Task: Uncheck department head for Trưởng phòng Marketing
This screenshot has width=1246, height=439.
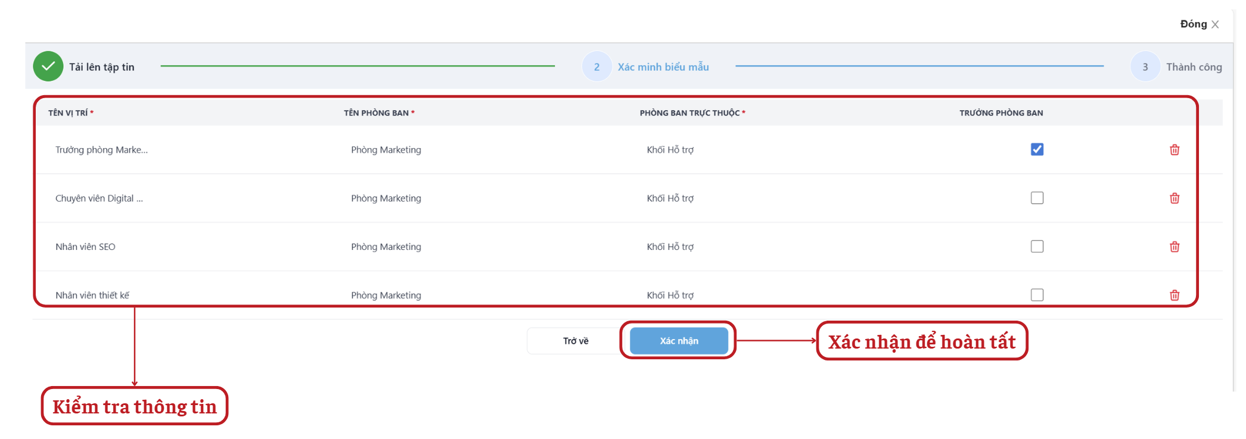Action: (1037, 149)
